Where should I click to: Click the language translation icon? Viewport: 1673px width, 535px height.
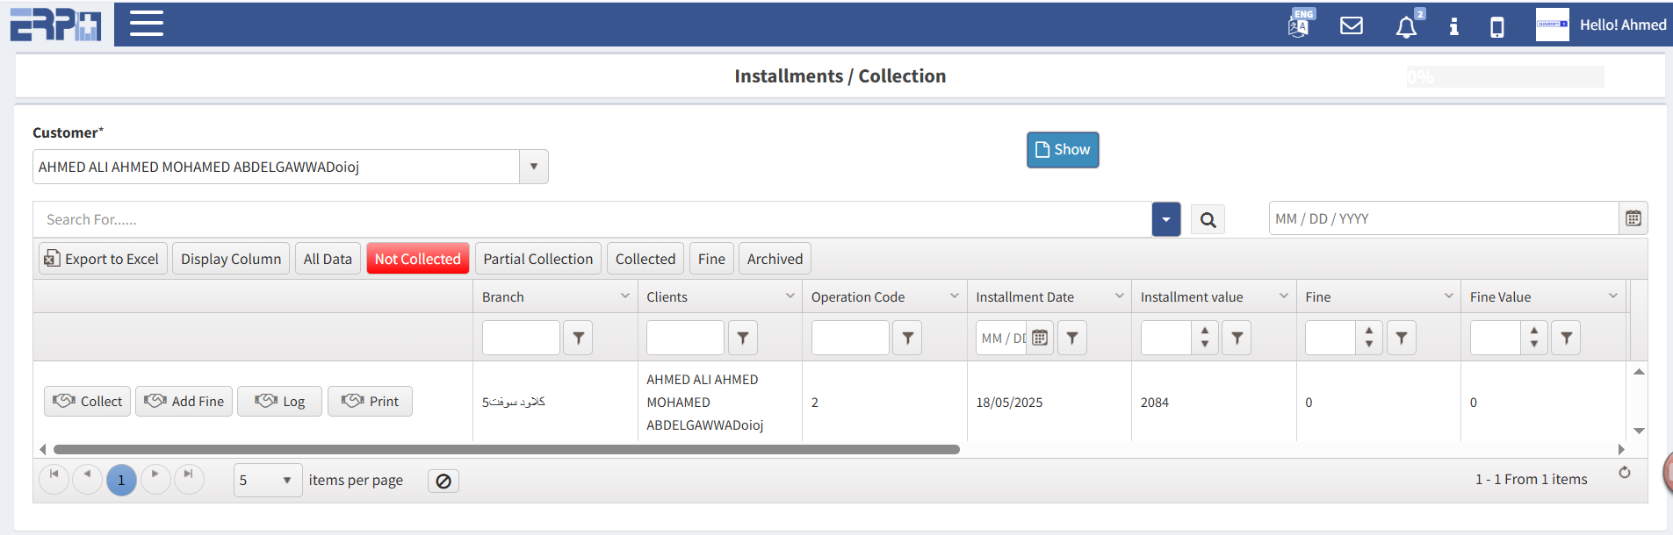[x=1299, y=25]
